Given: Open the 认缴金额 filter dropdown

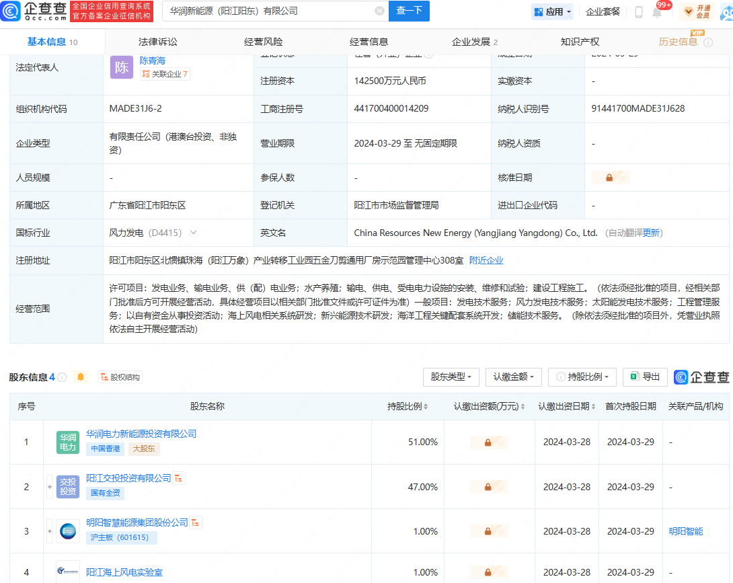Looking at the screenshot, I should [x=514, y=377].
